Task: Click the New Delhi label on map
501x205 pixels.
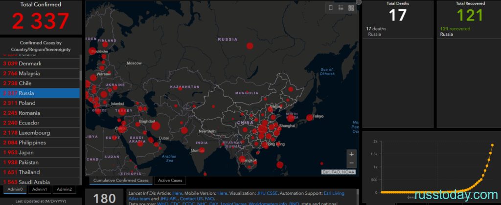Action: click(x=207, y=131)
